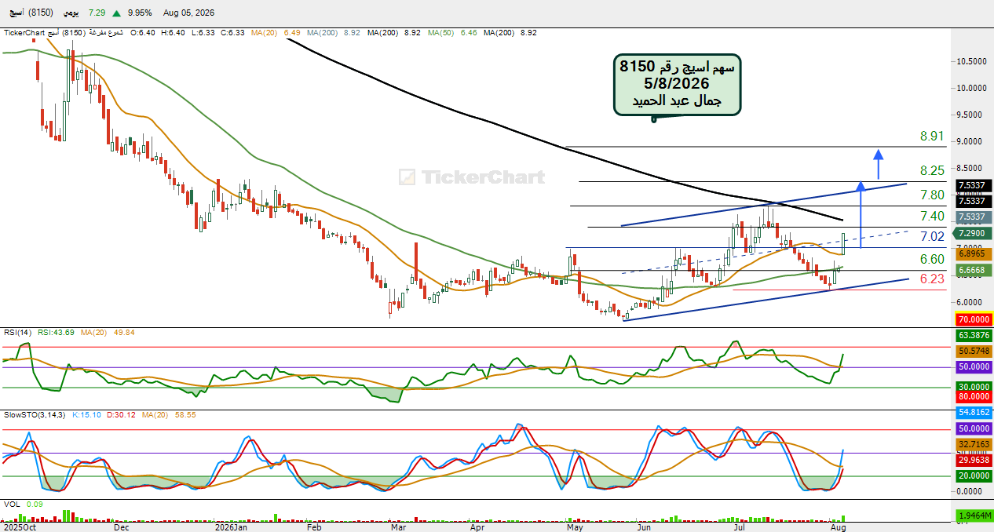Click the Apr time axis label
Viewport: 994px width, 532px height.
[x=477, y=527]
